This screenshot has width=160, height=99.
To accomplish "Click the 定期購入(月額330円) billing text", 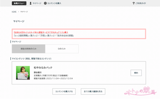I will click(x=51, y=75).
